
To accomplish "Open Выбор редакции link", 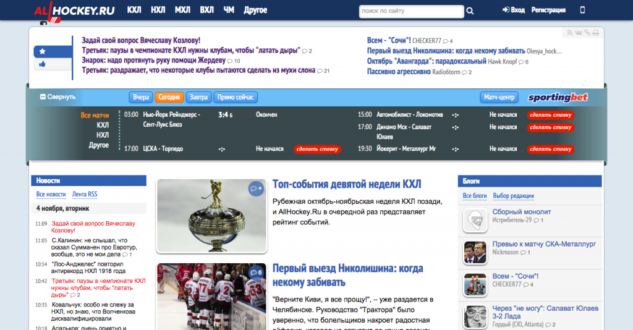I will point(514,196).
